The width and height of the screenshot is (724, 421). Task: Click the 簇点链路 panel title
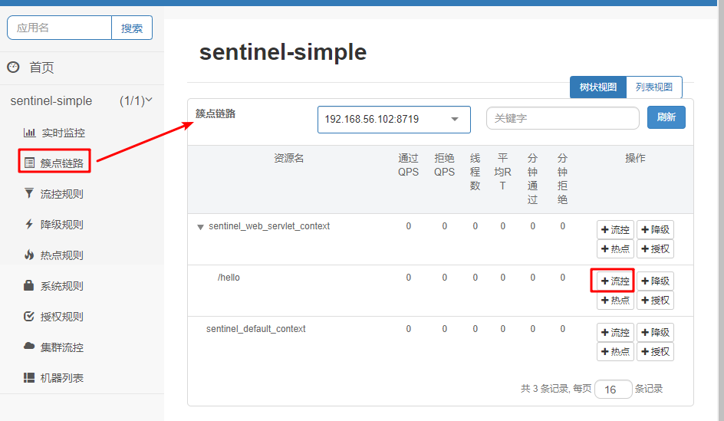216,113
